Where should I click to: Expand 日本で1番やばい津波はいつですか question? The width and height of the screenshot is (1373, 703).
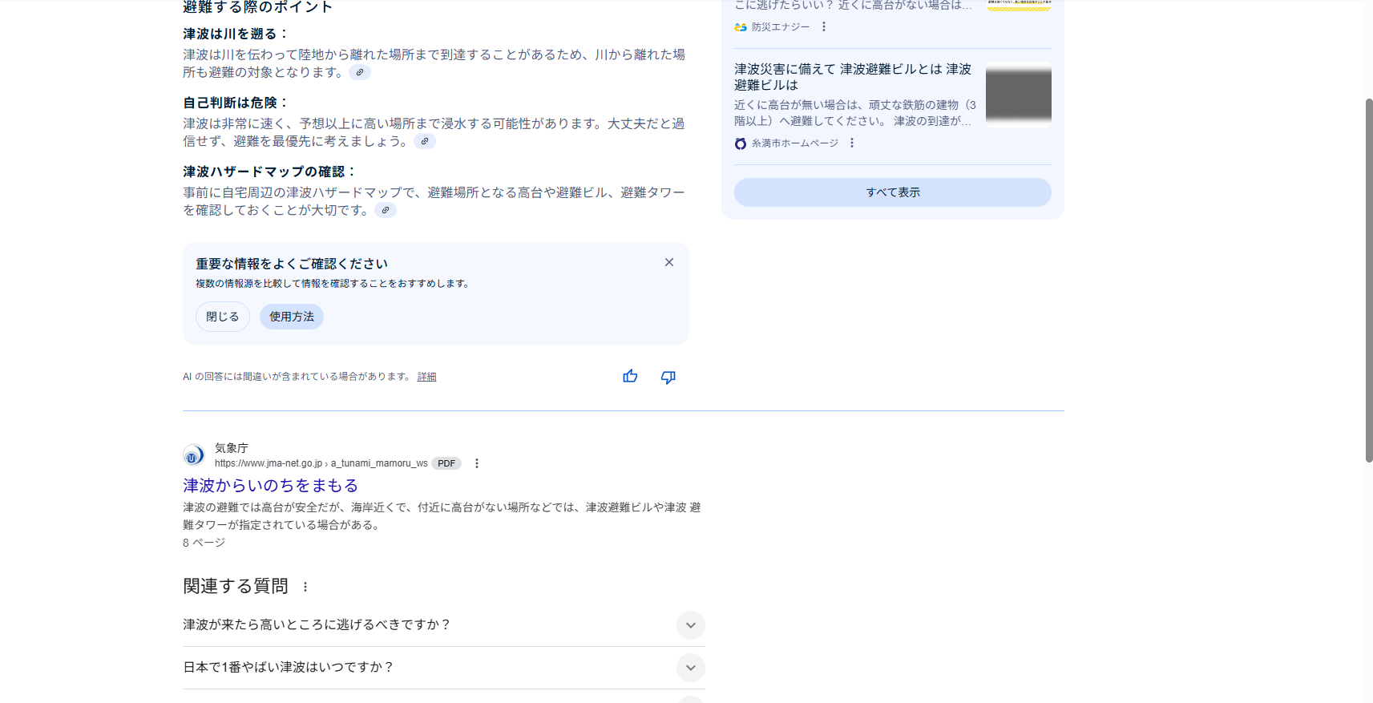690,668
